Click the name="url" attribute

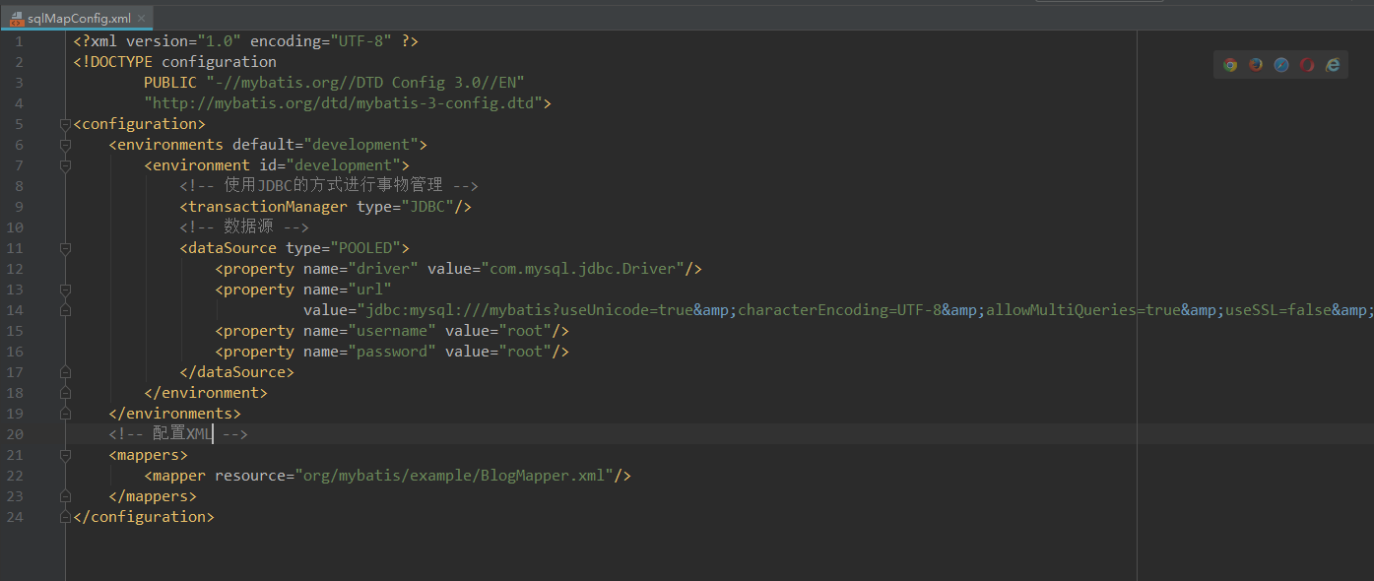pos(348,290)
